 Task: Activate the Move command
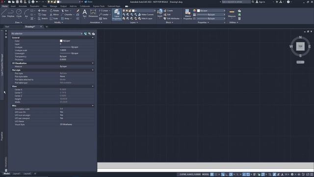coord(42,11)
